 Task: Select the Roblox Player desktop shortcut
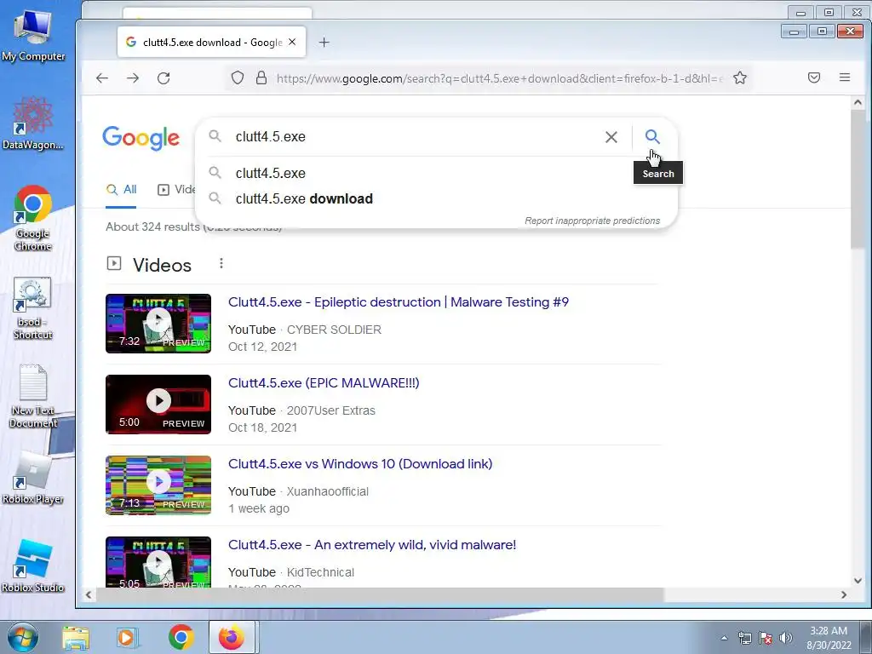coord(33,477)
